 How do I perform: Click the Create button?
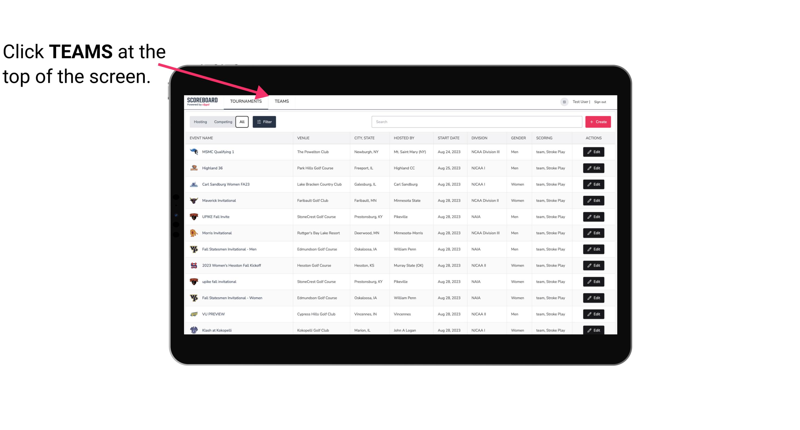598,122
